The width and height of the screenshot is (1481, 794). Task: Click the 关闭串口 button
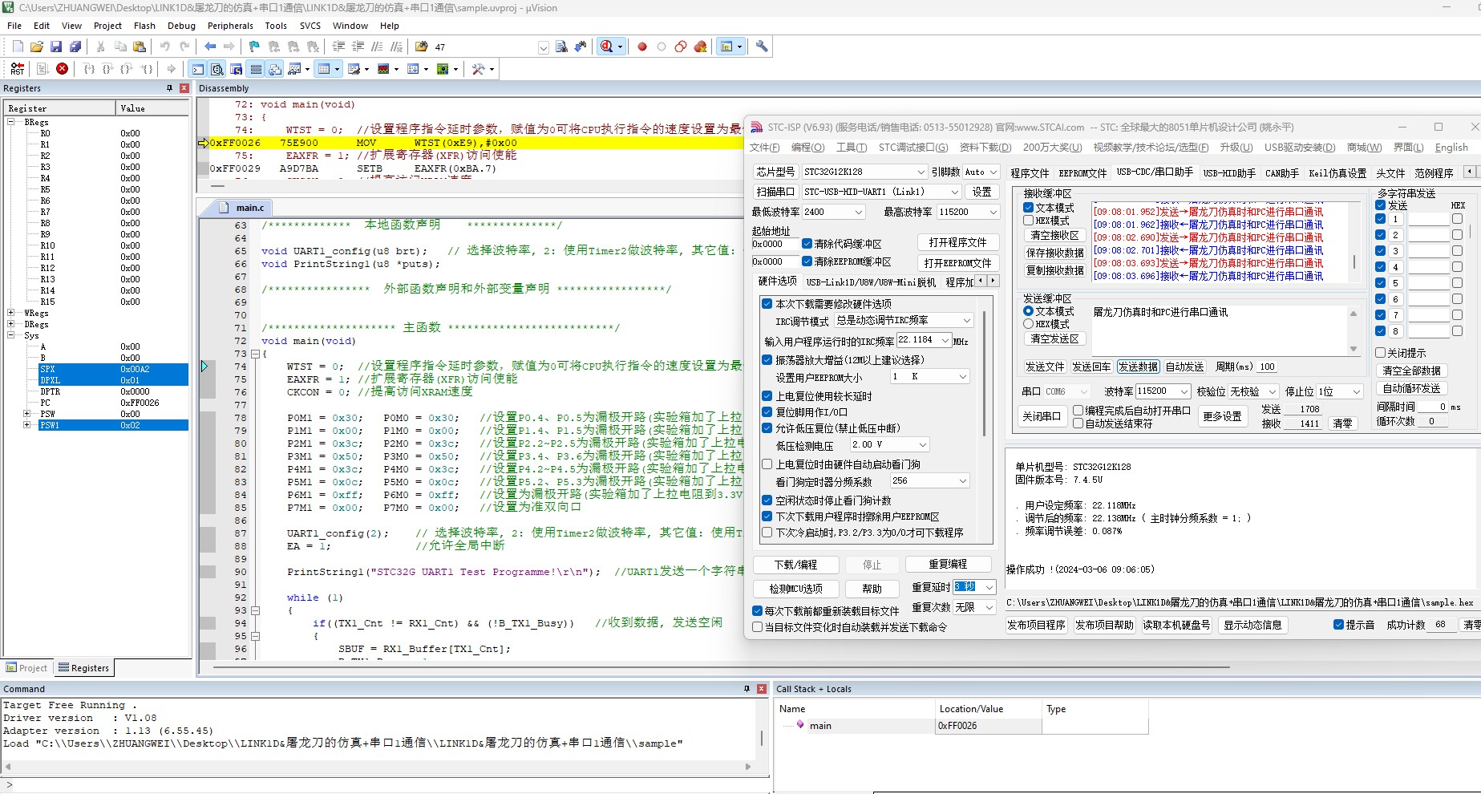[x=1041, y=416]
